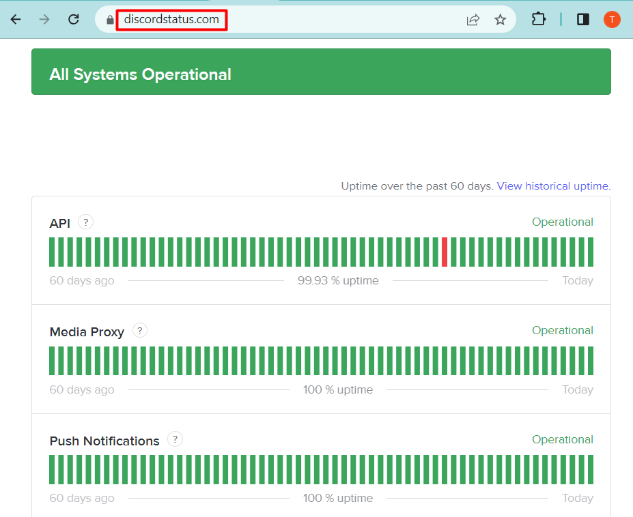Select the Push Notifications 100 % uptime value

point(338,498)
